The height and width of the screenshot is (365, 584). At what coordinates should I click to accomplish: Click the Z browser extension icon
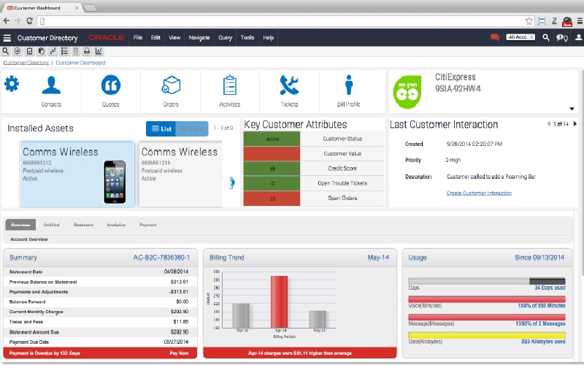554,21
